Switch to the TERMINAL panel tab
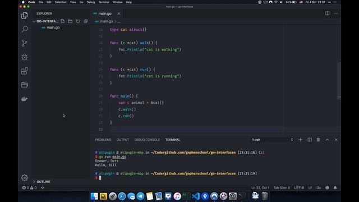 173,140
